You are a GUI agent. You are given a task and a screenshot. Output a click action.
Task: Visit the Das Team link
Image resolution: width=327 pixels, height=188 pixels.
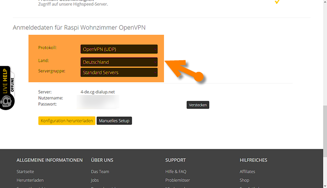pos(100,171)
